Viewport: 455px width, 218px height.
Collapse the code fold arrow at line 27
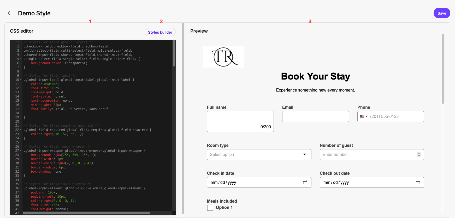tap(21, 151)
